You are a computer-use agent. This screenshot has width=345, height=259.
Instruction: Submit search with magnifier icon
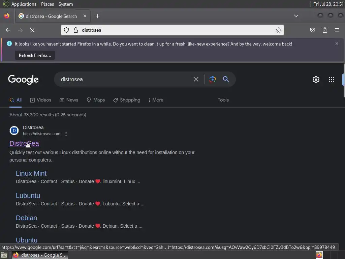pos(226,79)
